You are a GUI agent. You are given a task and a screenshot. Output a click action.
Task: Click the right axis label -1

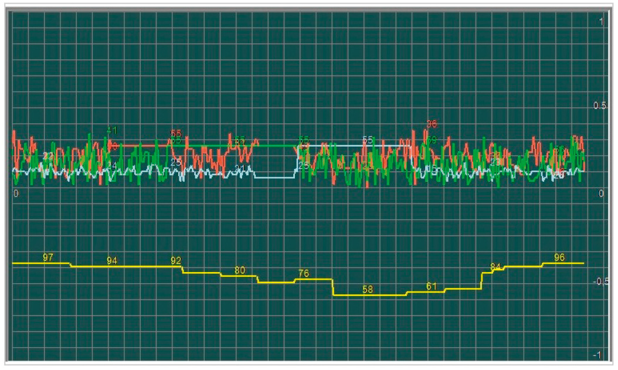(597, 355)
